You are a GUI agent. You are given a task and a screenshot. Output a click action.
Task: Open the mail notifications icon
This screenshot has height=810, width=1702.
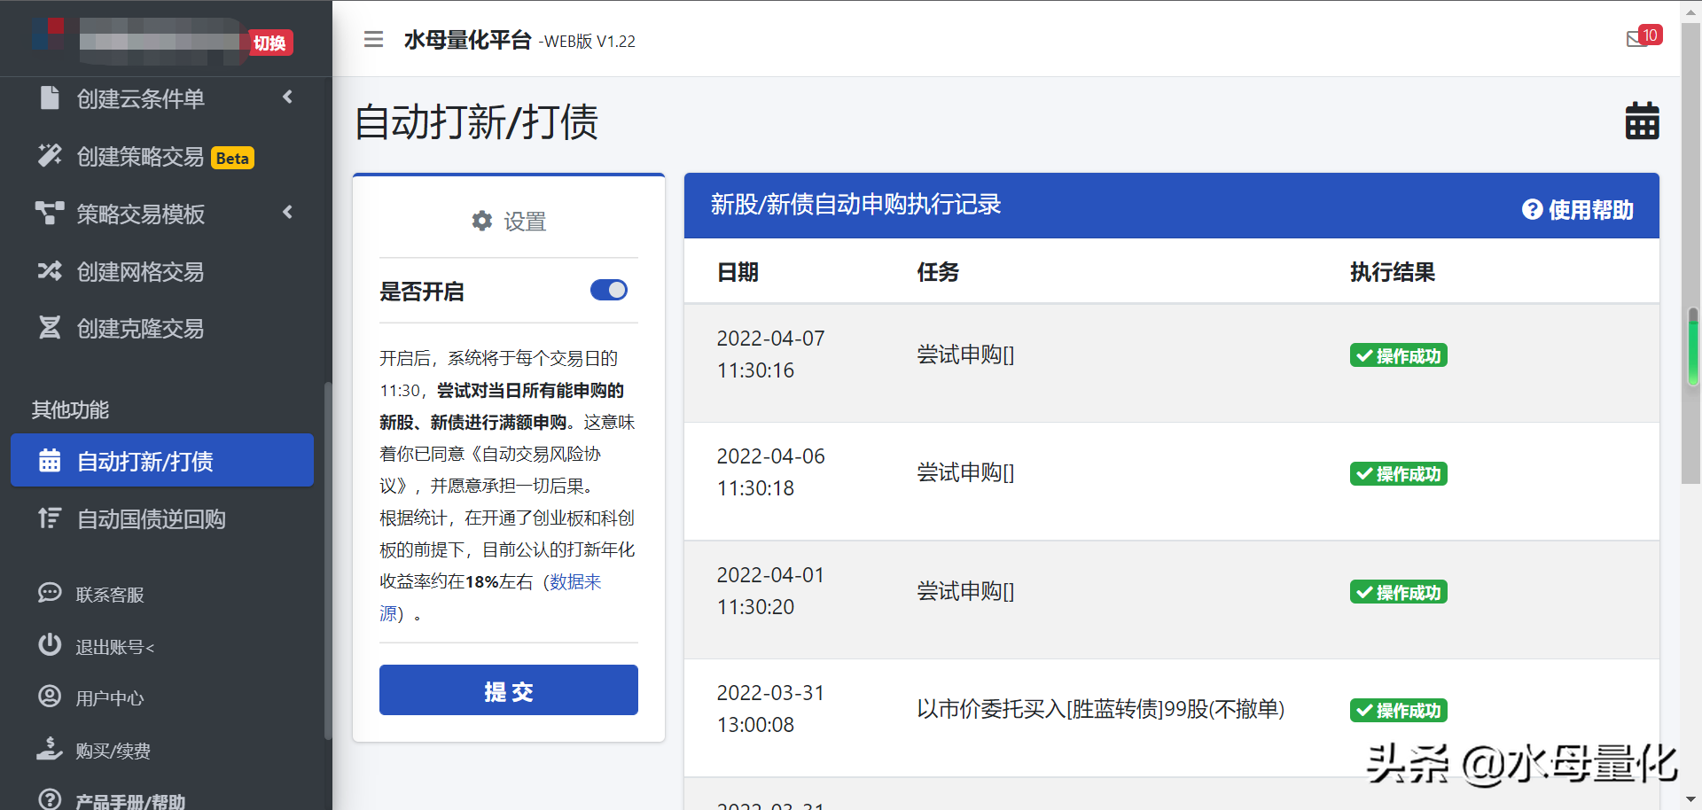tap(1636, 40)
